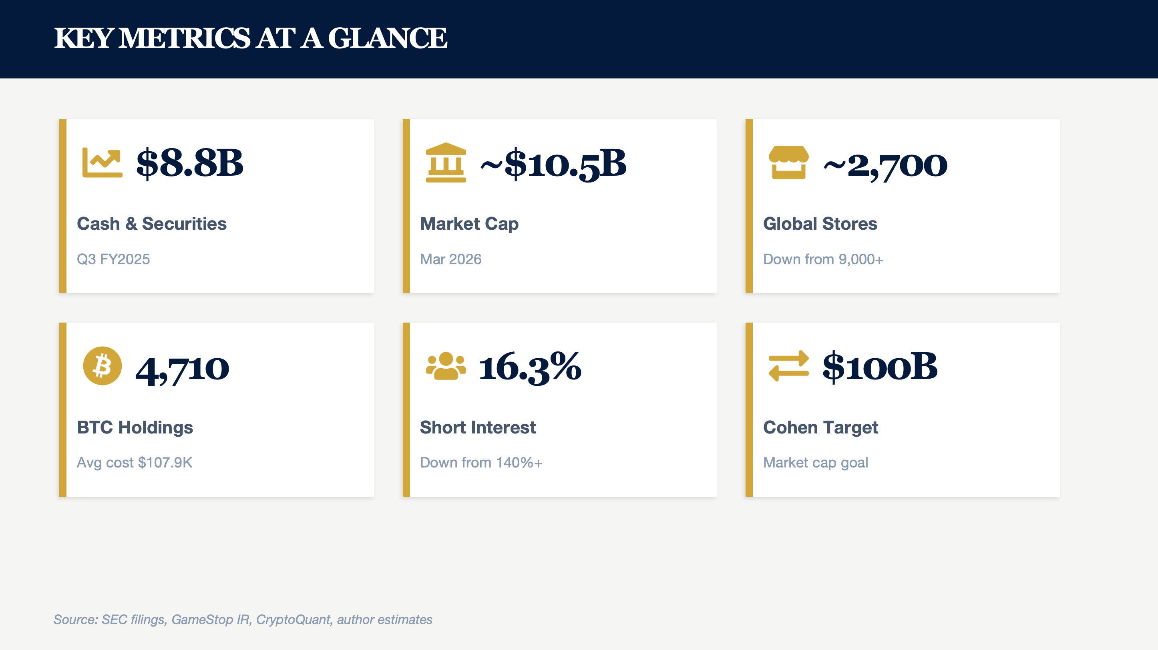Click the ~$10.5B market cap value

coord(553,164)
